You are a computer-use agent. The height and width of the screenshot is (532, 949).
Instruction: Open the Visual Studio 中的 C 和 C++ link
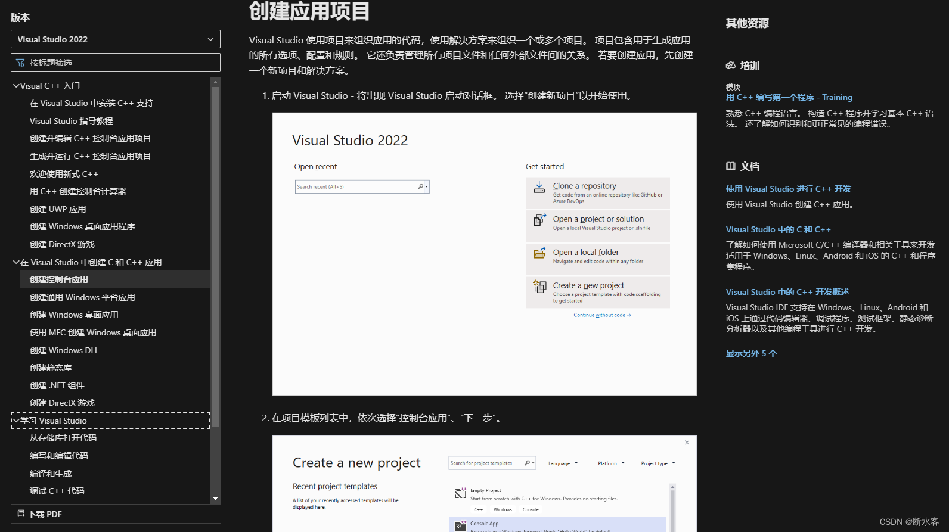pos(778,229)
